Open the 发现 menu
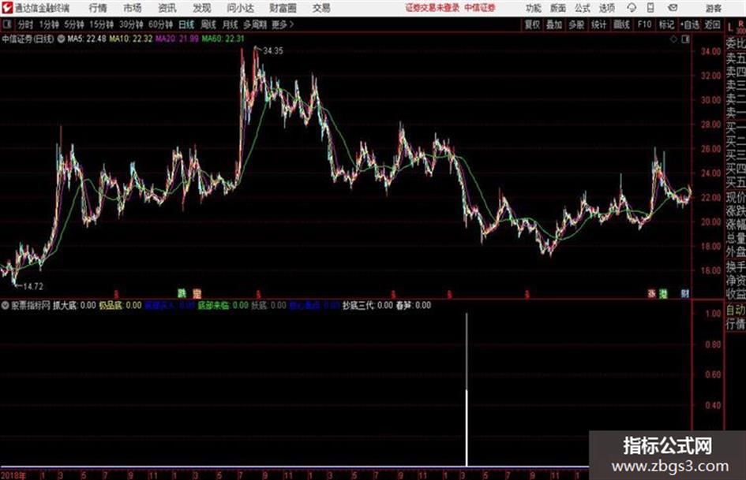Viewport: 746px width, 480px height. coord(202,8)
